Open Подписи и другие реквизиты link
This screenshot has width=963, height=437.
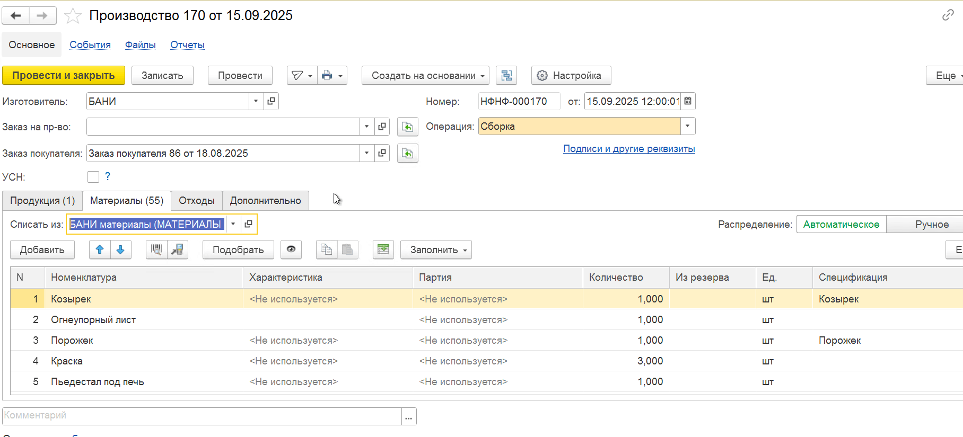tap(628, 149)
